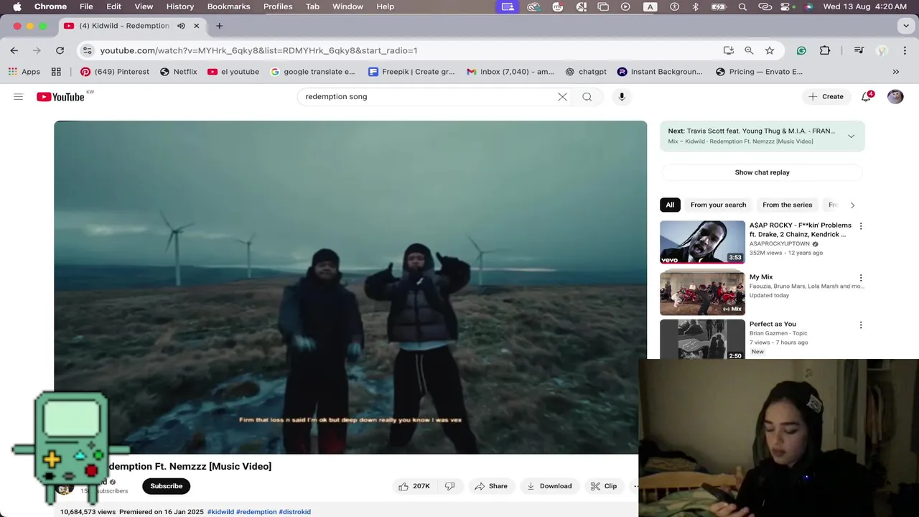Go back with browser back arrow
Image resolution: width=919 pixels, height=517 pixels.
14,50
